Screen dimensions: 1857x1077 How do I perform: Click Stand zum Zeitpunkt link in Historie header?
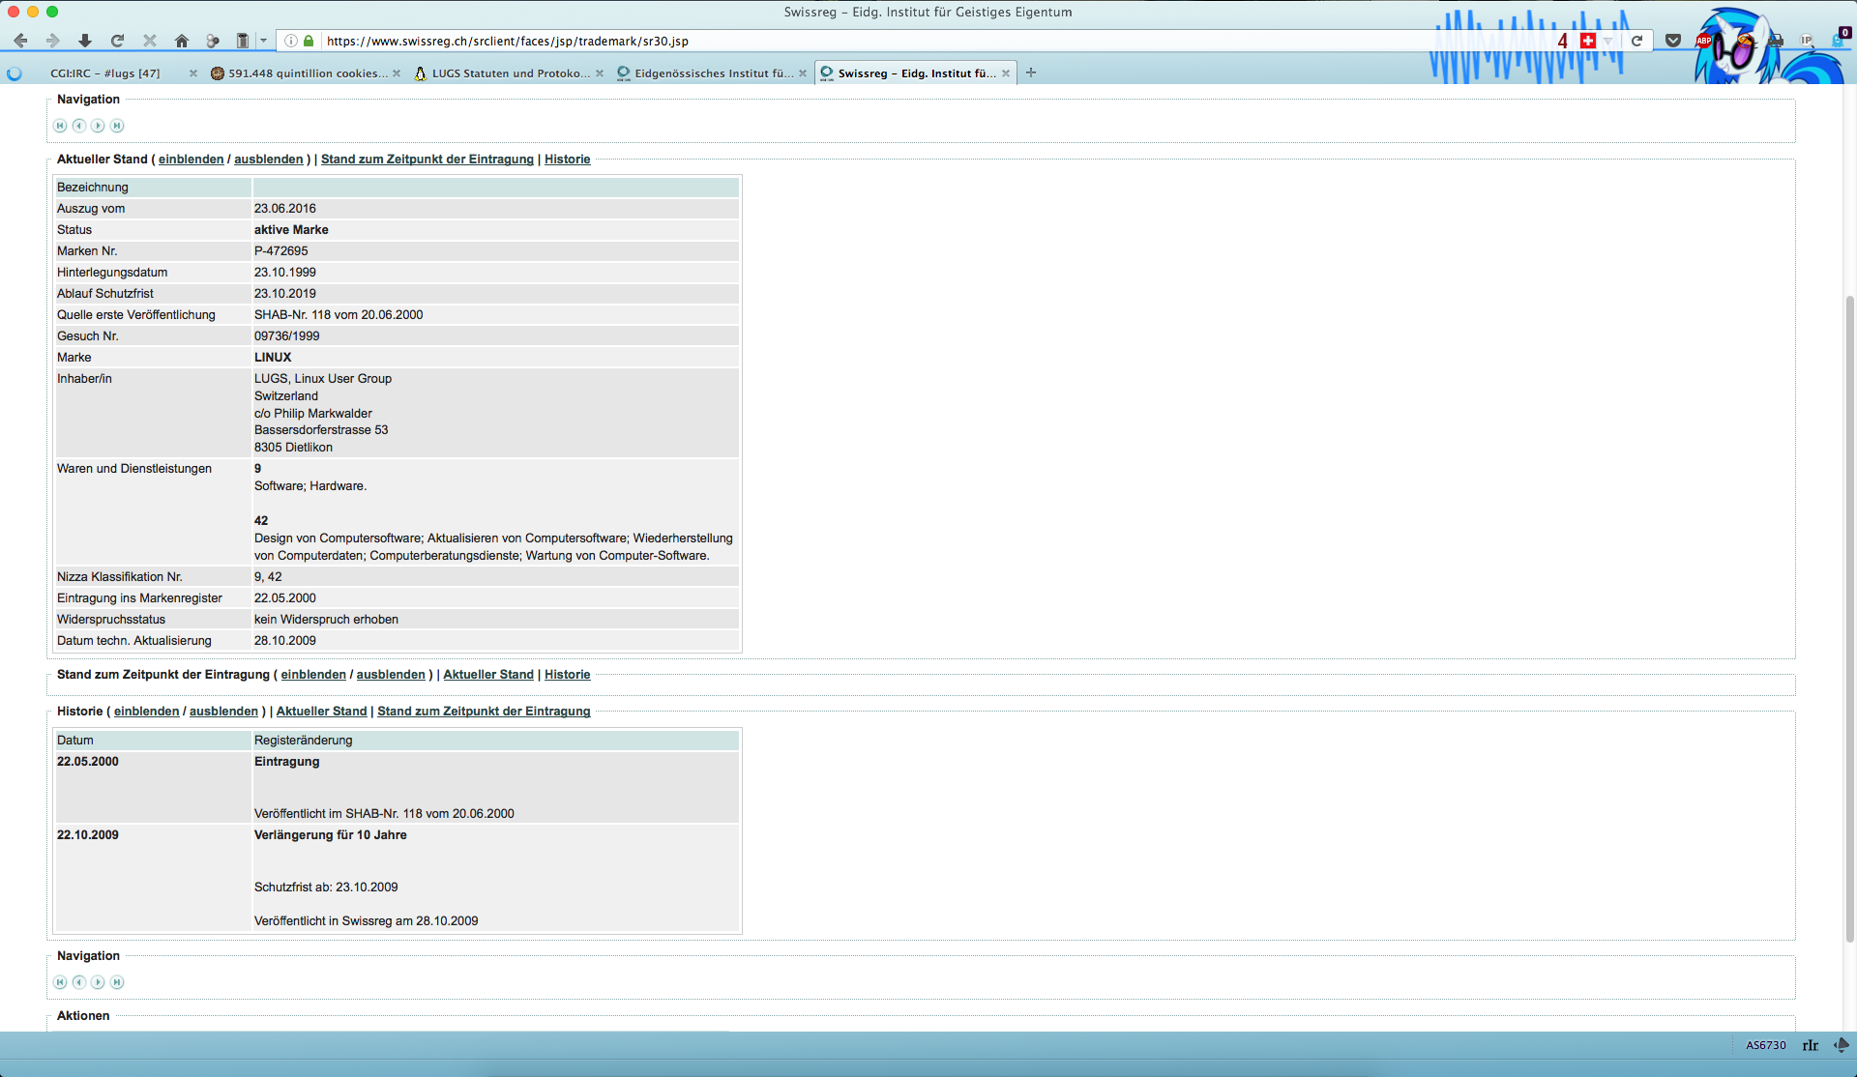(484, 712)
